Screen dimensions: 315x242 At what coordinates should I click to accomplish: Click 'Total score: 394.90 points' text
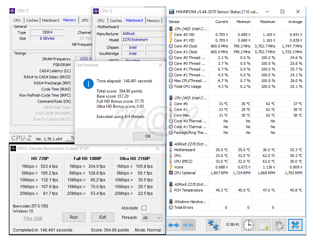tap(120, 91)
